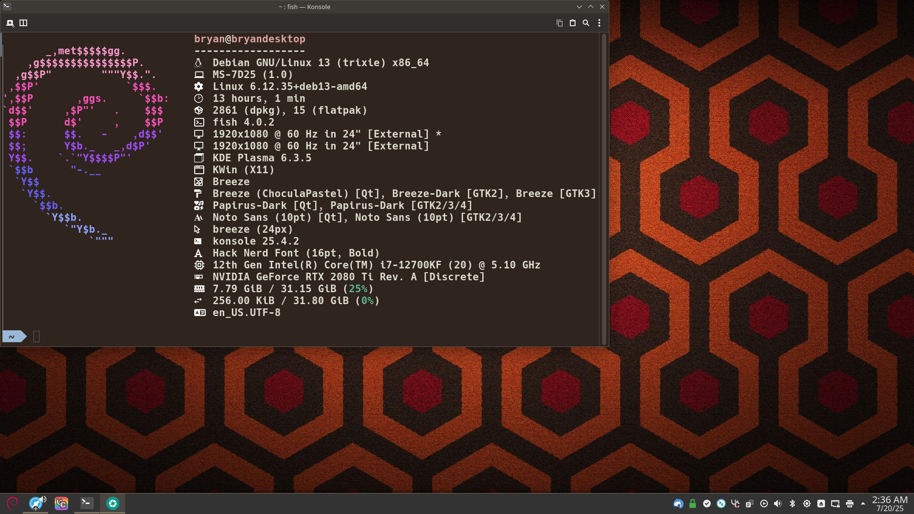Click the Intel Core i7-12700KF CPU line

coord(377,265)
